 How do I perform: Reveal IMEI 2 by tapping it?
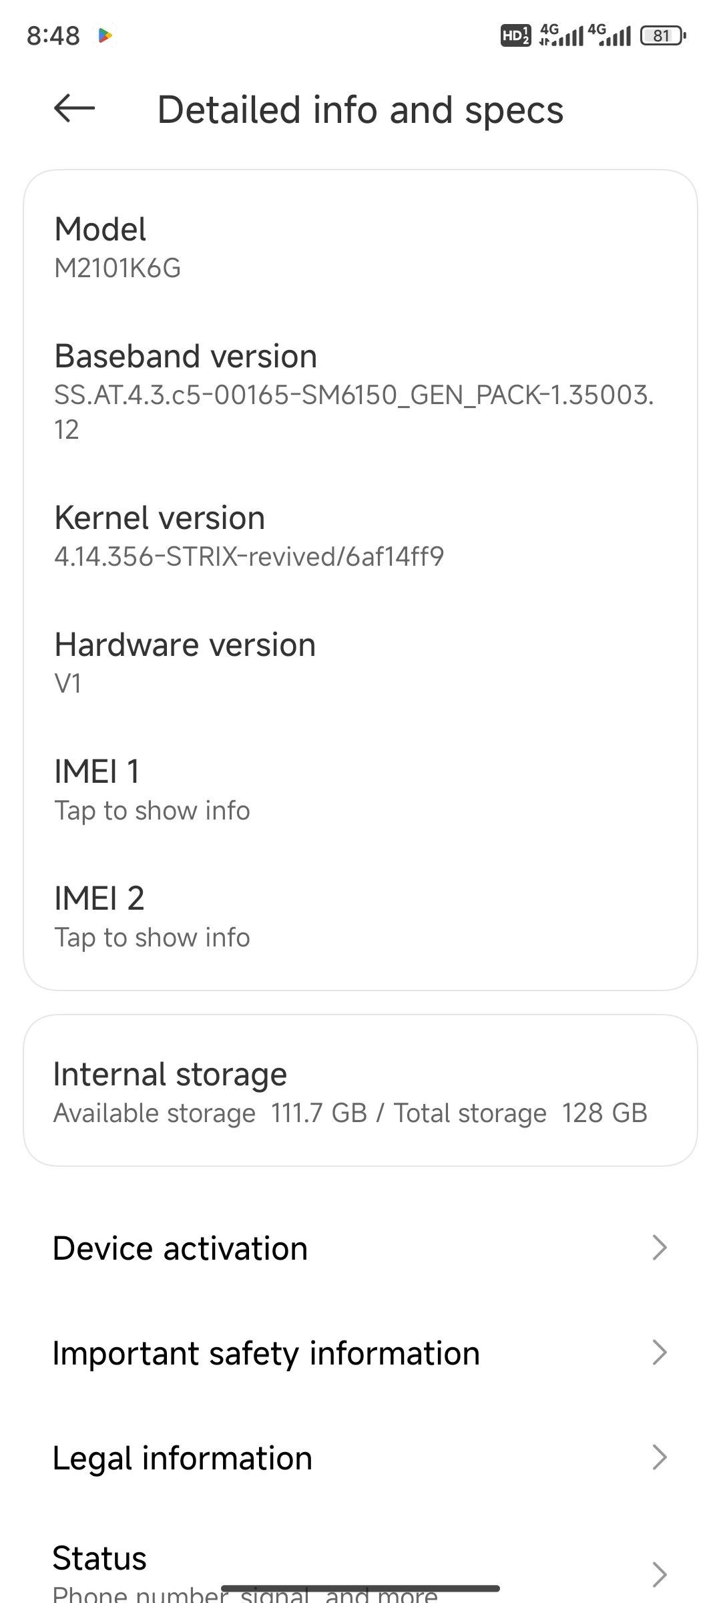tap(360, 916)
